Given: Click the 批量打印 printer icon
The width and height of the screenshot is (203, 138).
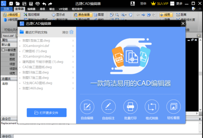Looking at the screenshot, I should click(130, 107).
